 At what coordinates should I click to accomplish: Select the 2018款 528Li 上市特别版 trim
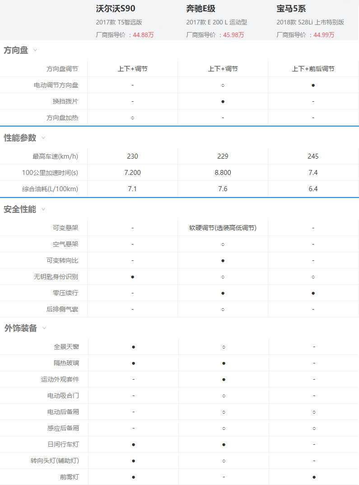pyautogui.click(x=310, y=22)
